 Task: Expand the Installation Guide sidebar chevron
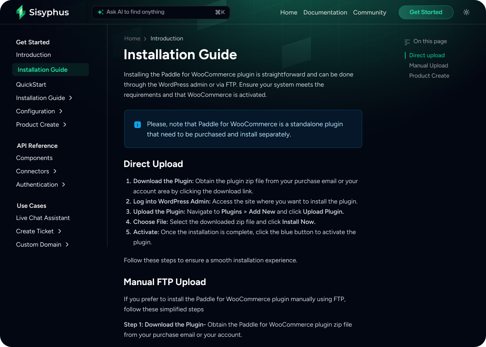tap(71, 98)
